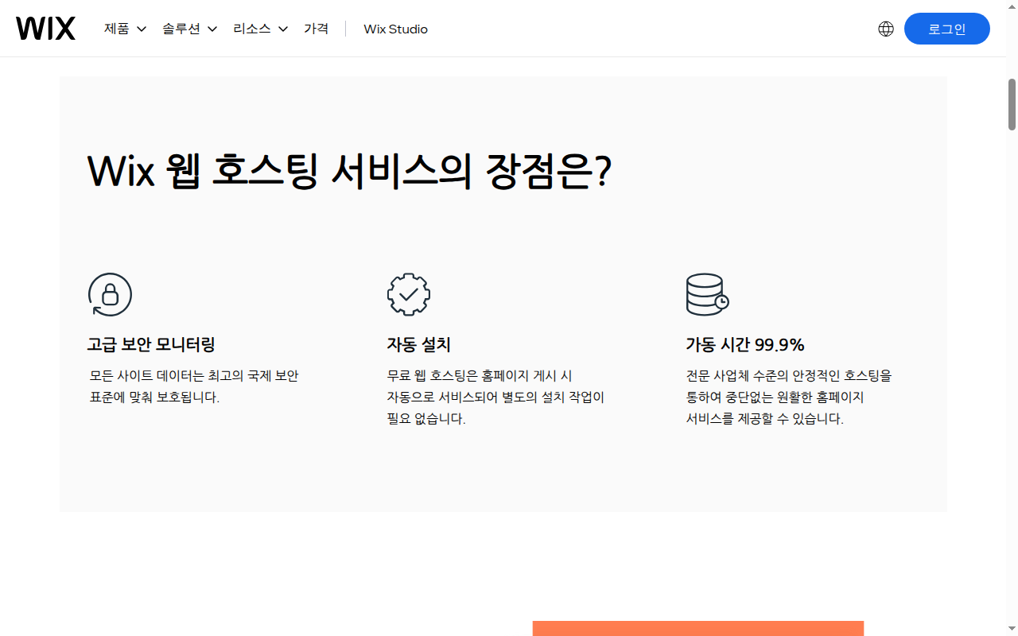Click the database uptime icon
The width and height of the screenshot is (1018, 636).
point(708,295)
